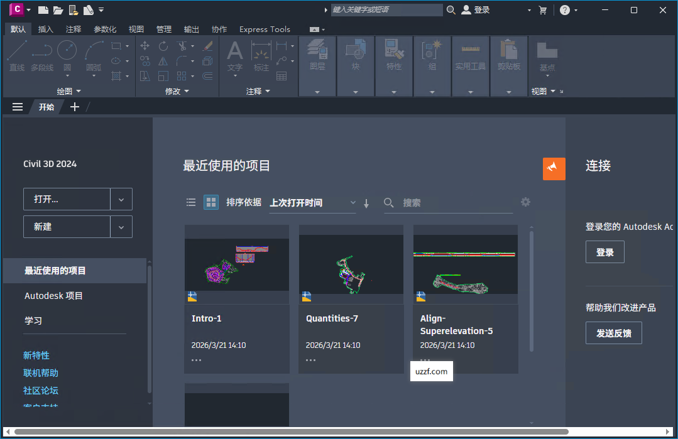Screen dimensions: 678x439
Task: Toggle the orange pushpin panel button
Action: coord(554,168)
